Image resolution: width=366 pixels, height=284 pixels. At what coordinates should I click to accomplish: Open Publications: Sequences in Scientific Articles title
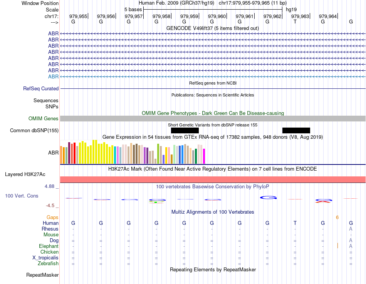(213, 95)
